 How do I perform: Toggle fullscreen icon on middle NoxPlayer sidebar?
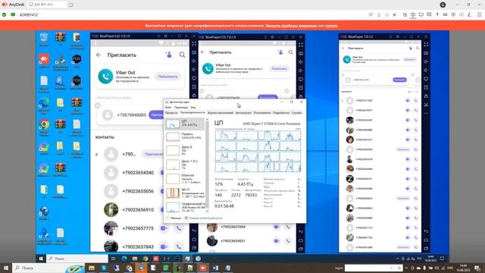pos(301,45)
